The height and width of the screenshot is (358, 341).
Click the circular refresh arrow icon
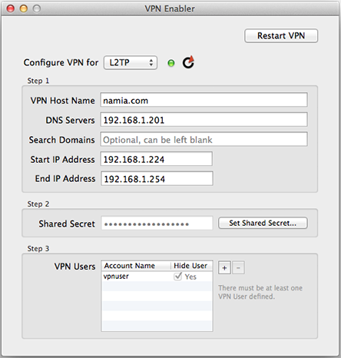click(x=188, y=62)
